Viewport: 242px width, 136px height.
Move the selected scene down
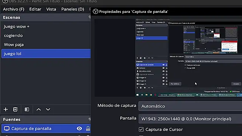48,110
